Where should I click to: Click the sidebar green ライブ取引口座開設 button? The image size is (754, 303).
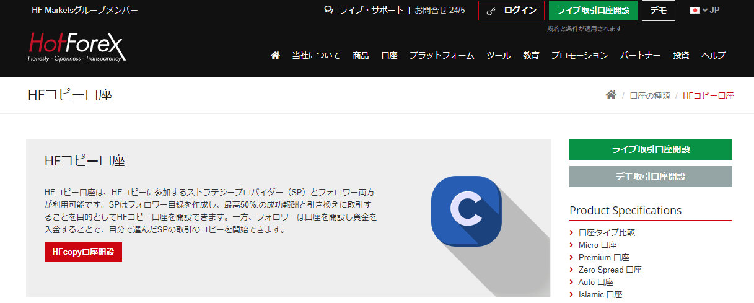click(651, 149)
